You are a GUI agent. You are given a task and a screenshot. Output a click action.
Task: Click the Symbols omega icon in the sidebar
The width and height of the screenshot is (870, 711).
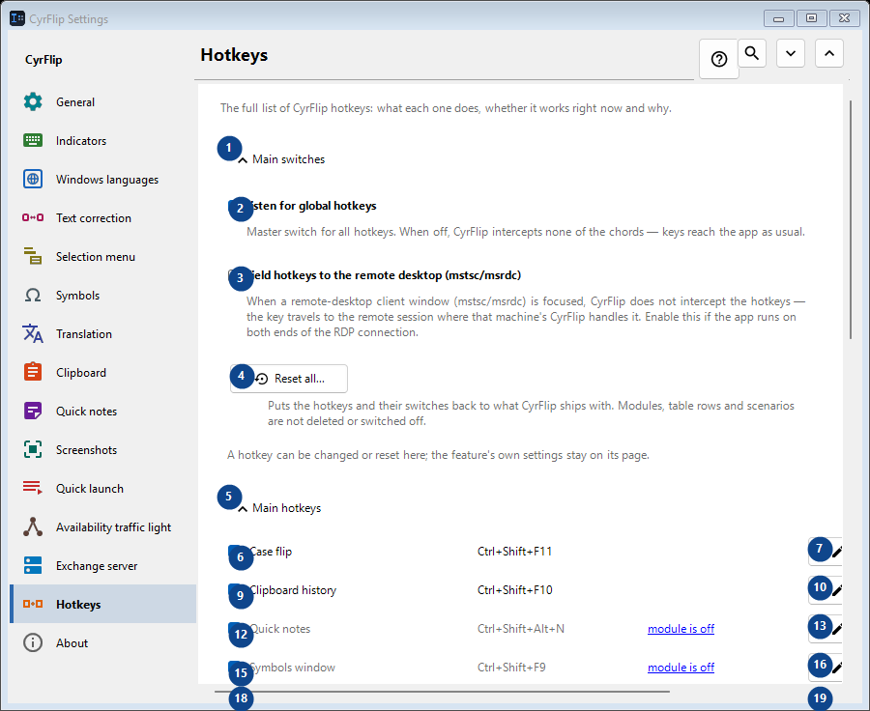pos(33,295)
